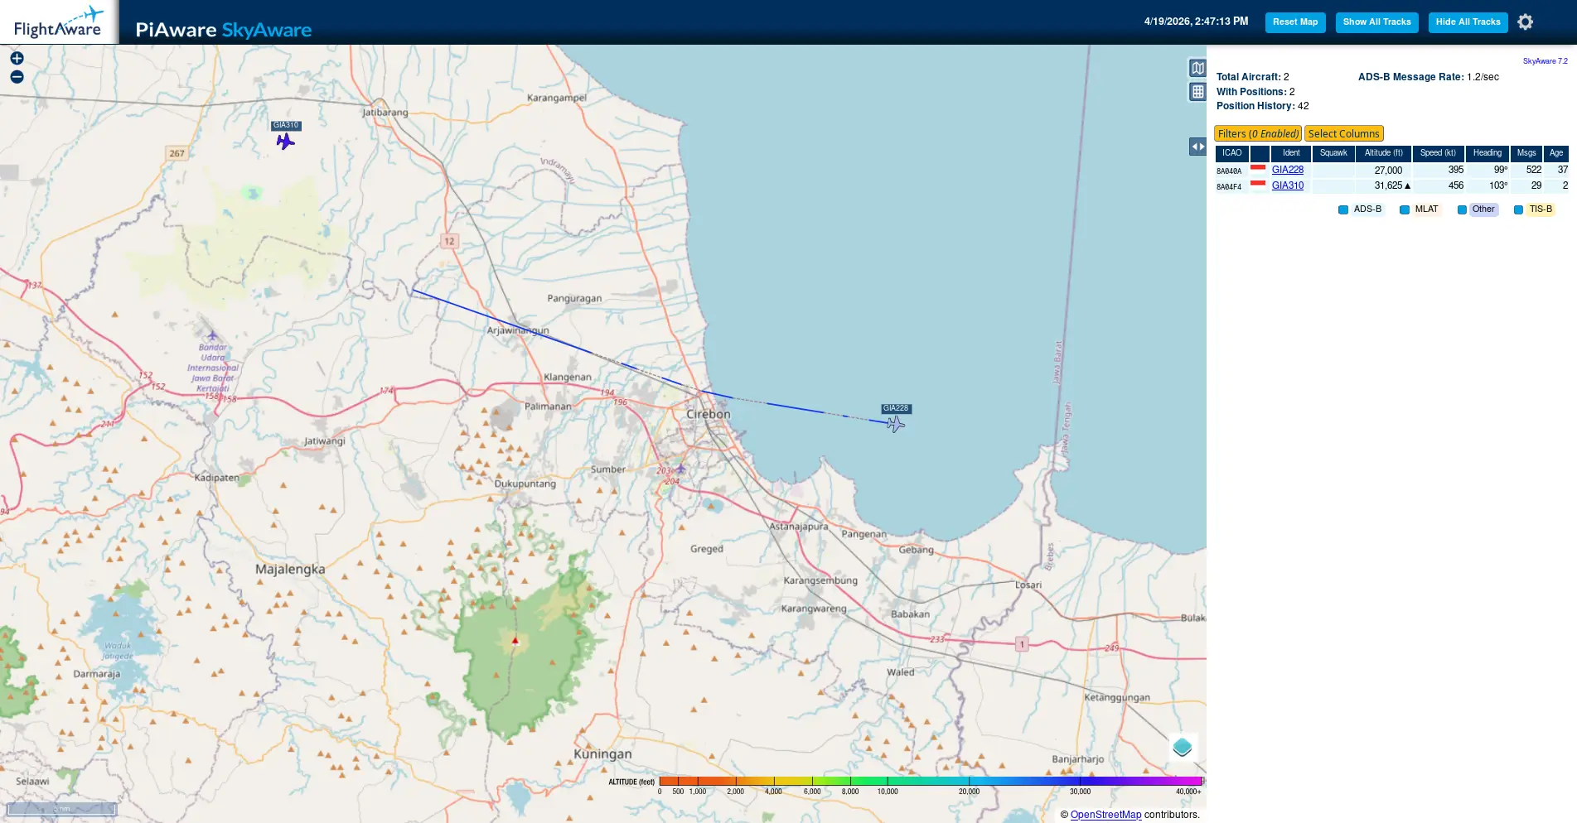Image resolution: width=1577 pixels, height=823 pixels.
Task: Click the altitude color scale bar
Action: coord(930,781)
